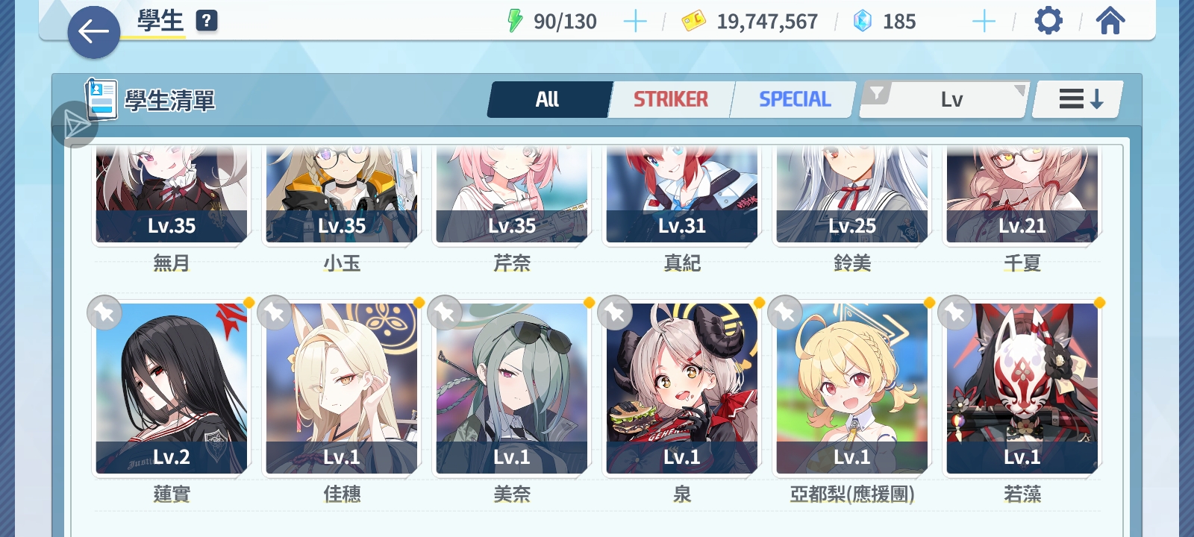Screen dimensions: 1194x537
Task: Open settings with the gear icon
Action: (1048, 21)
